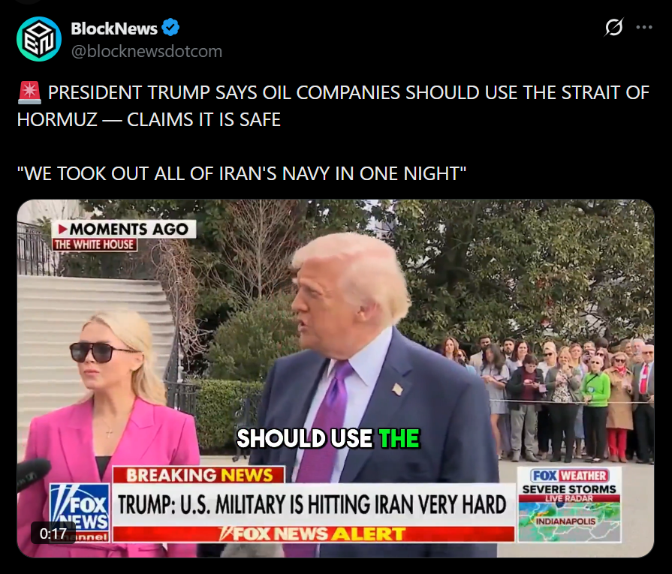Viewport: 672px width, 574px height.
Task: Play the embedded Fox News video
Action: [336, 378]
